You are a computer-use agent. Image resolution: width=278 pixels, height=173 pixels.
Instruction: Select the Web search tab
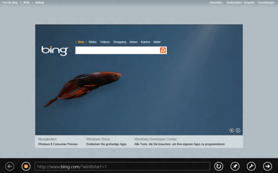[81, 42]
